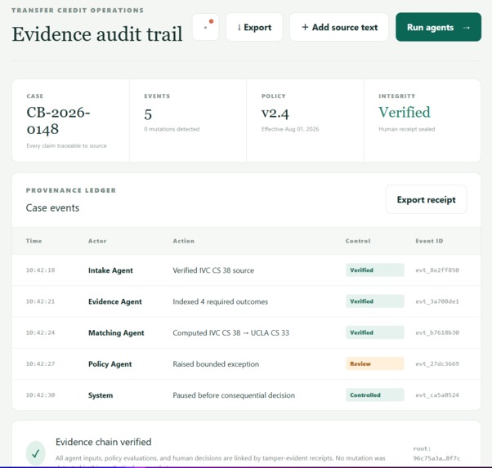Click '0 mutations detected' text
Viewport: 492px width, 468px height.
172,129
